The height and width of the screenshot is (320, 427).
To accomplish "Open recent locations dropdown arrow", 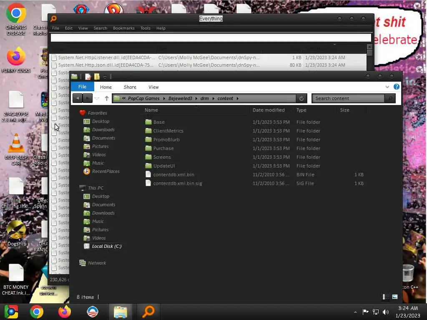I will coord(97,98).
